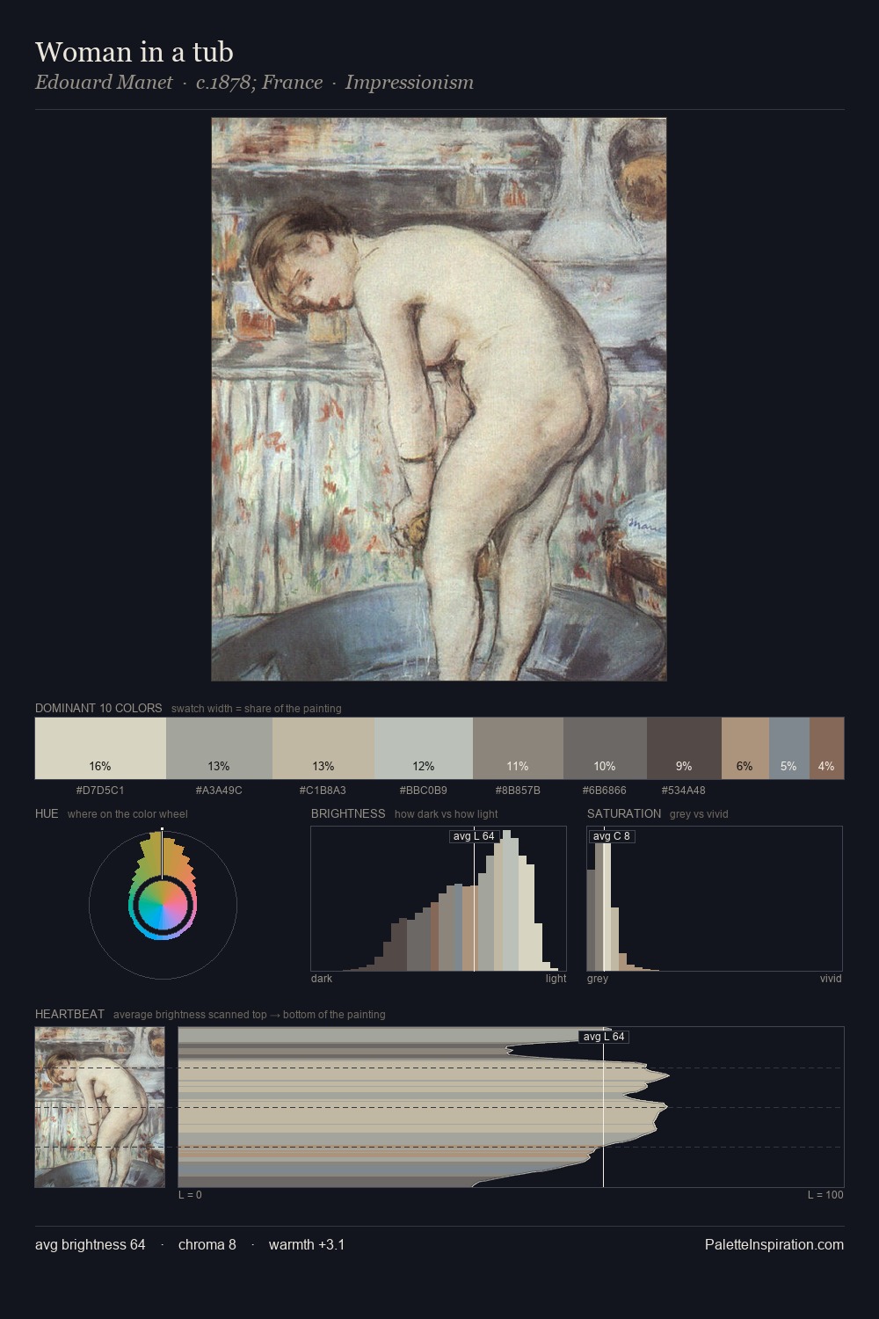This screenshot has height=1319, width=879.
Task: Click the "avg brightness 64" footer stat
Action: (x=91, y=1244)
